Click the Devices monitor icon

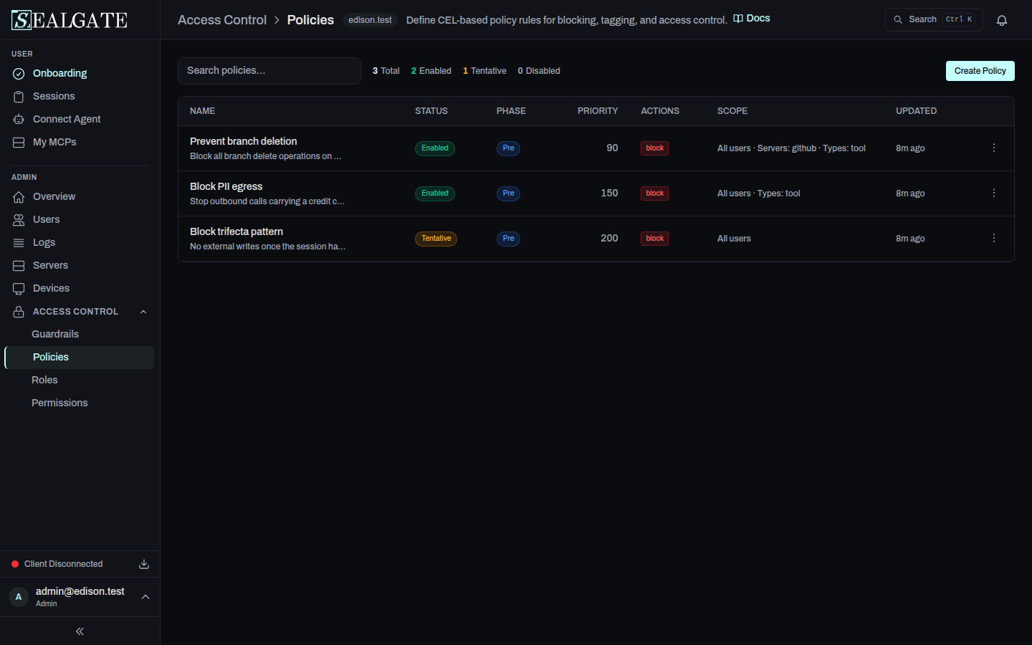pos(19,288)
